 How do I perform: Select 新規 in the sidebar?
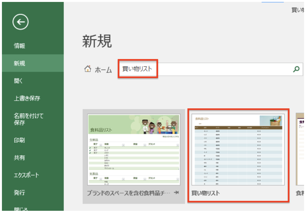pyautogui.click(x=19, y=63)
